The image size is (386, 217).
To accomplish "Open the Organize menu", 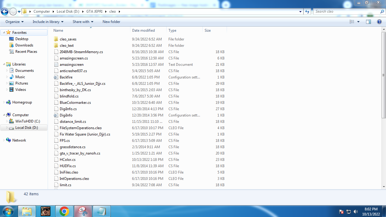I will [14, 22].
